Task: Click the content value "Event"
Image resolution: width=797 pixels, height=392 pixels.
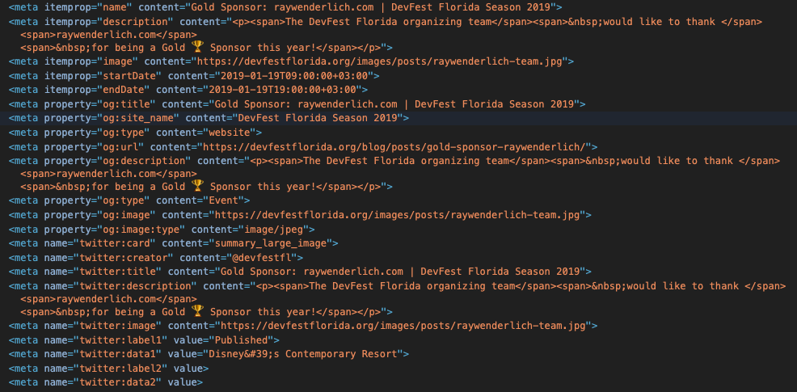Action: tap(224, 200)
